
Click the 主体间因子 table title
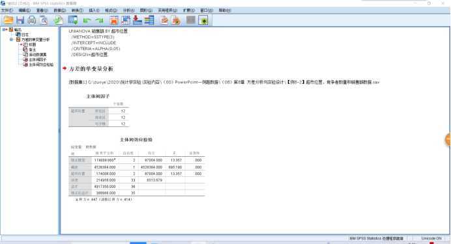[x=98, y=96]
